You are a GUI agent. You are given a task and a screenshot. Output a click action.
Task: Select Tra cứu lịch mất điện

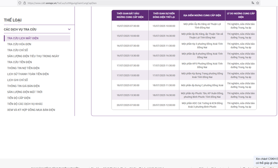[x=23, y=38]
